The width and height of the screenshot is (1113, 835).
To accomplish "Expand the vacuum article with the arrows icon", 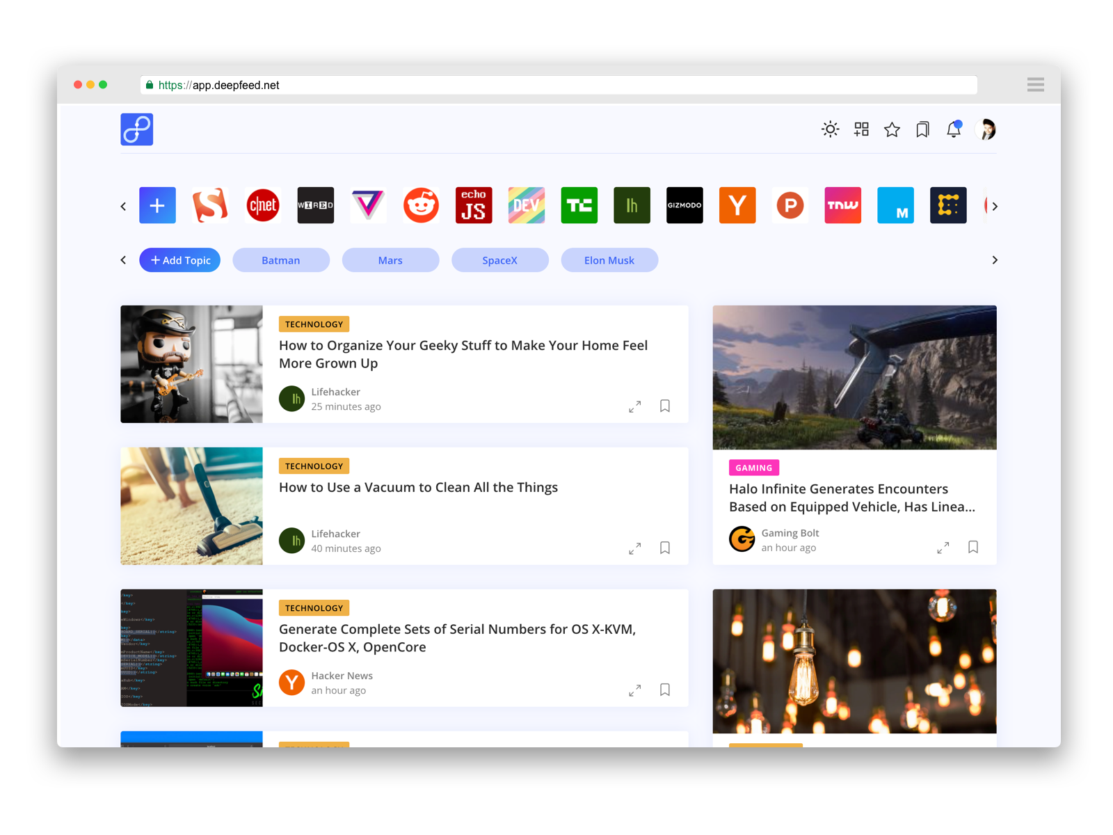I will coord(634,548).
